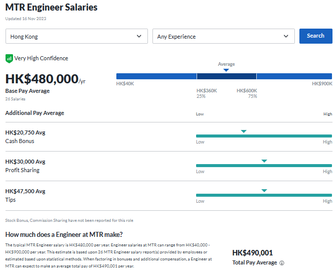Click the blue Search button
336x271 pixels.
coord(315,36)
